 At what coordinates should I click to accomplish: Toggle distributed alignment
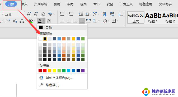88,21
